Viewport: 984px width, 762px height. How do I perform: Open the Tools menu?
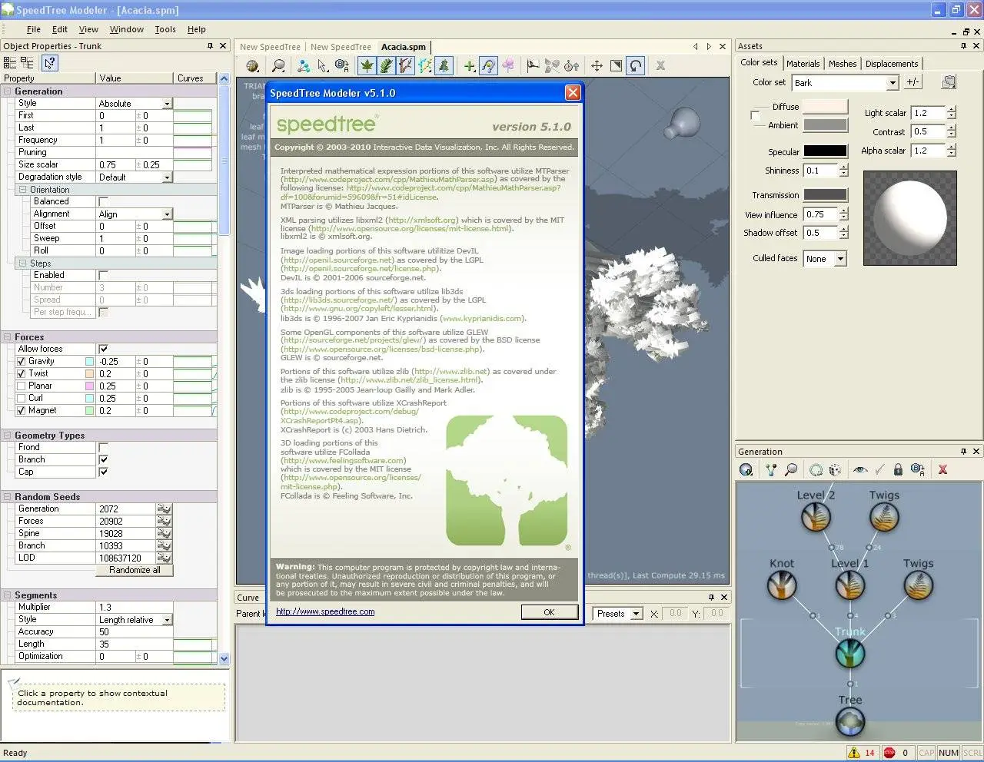point(165,29)
